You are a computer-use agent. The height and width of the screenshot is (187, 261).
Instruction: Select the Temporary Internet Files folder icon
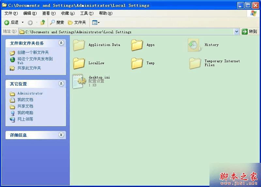pyautogui.click(x=195, y=63)
